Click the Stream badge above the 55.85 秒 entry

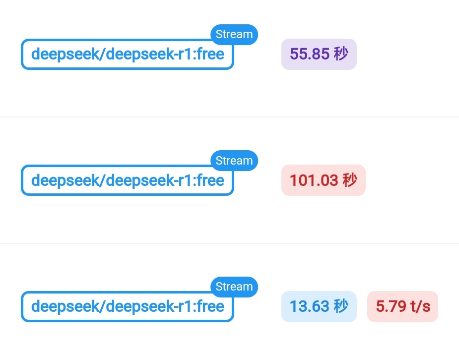[234, 35]
